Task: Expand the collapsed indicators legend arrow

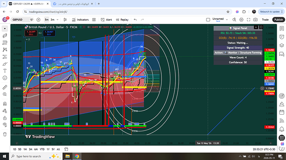Action: click(x=28, y=39)
